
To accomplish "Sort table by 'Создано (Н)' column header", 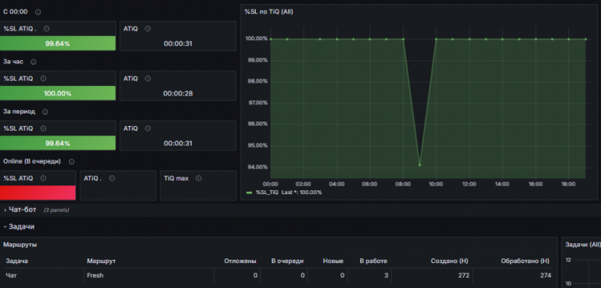I will (450, 261).
